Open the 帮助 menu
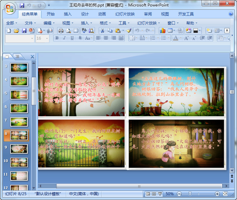Viewport: 237px width, 200px height. click(192, 23)
